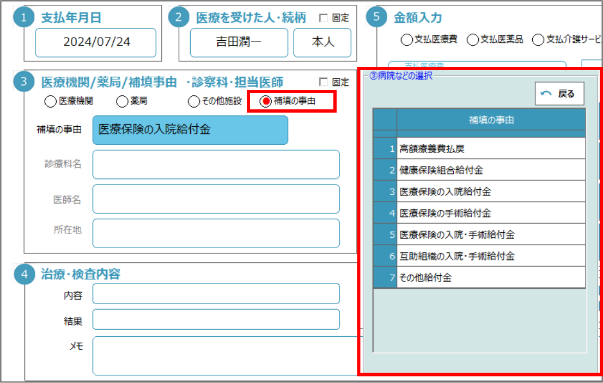Select the 補填の事由 radio button
Screen dimensions: 603x383
click(x=266, y=101)
